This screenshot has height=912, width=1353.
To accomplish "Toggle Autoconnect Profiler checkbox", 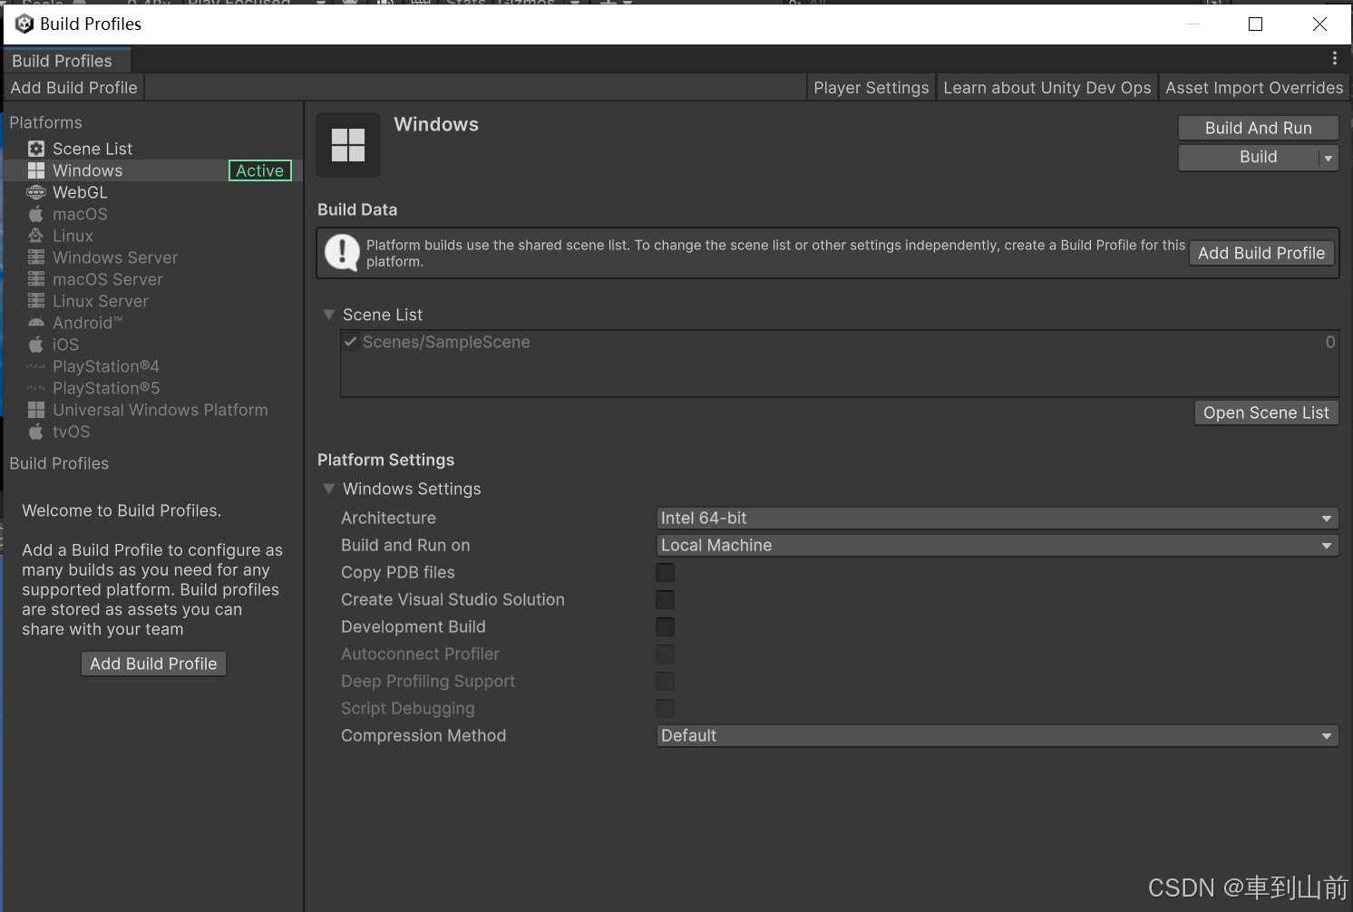I will pyautogui.click(x=666, y=654).
